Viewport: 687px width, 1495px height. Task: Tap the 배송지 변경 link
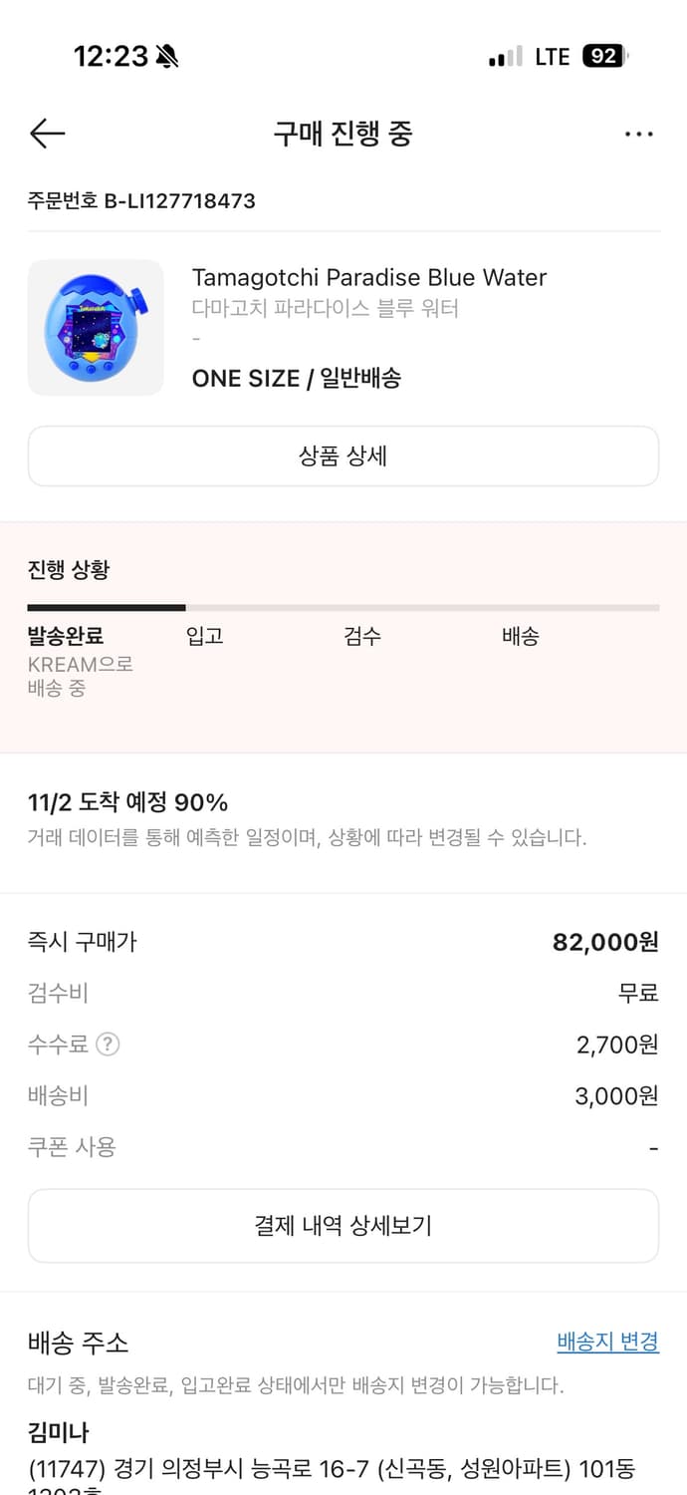tap(607, 1342)
